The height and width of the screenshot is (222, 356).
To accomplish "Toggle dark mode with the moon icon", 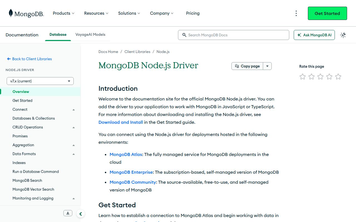I will click(343, 35).
